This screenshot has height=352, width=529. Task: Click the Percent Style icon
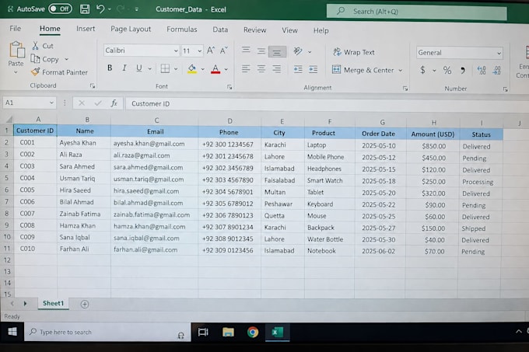coord(447,71)
